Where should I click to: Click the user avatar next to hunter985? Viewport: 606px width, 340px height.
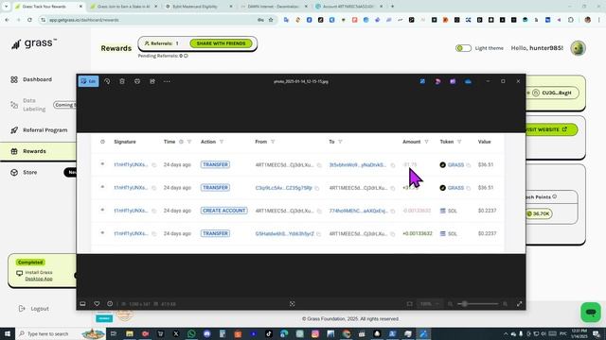click(578, 48)
